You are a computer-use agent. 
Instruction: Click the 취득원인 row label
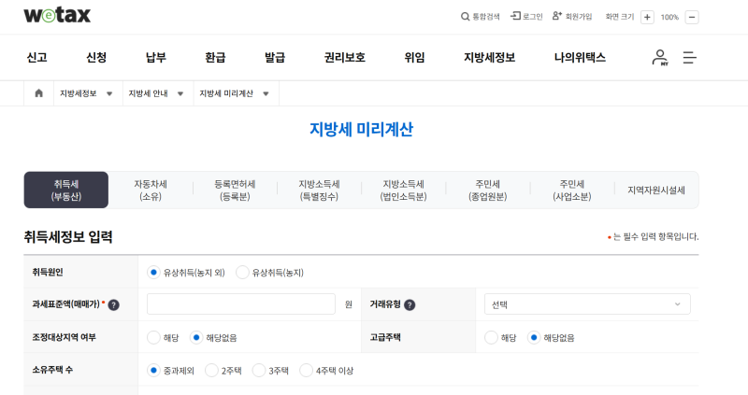tap(48, 272)
